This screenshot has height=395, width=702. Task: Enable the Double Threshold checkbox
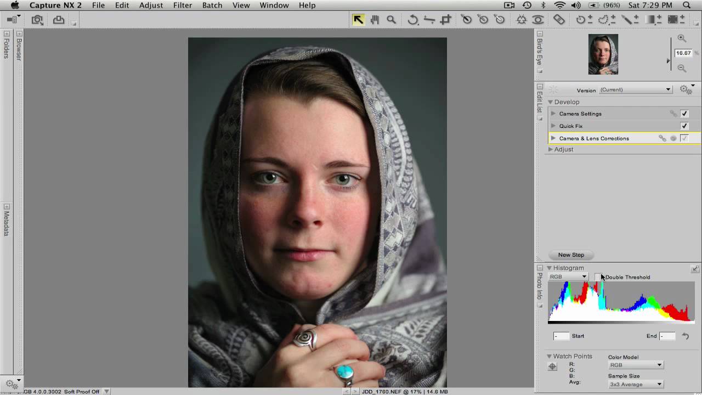(598, 277)
